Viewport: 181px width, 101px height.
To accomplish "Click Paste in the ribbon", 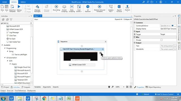I will [28, 12].
